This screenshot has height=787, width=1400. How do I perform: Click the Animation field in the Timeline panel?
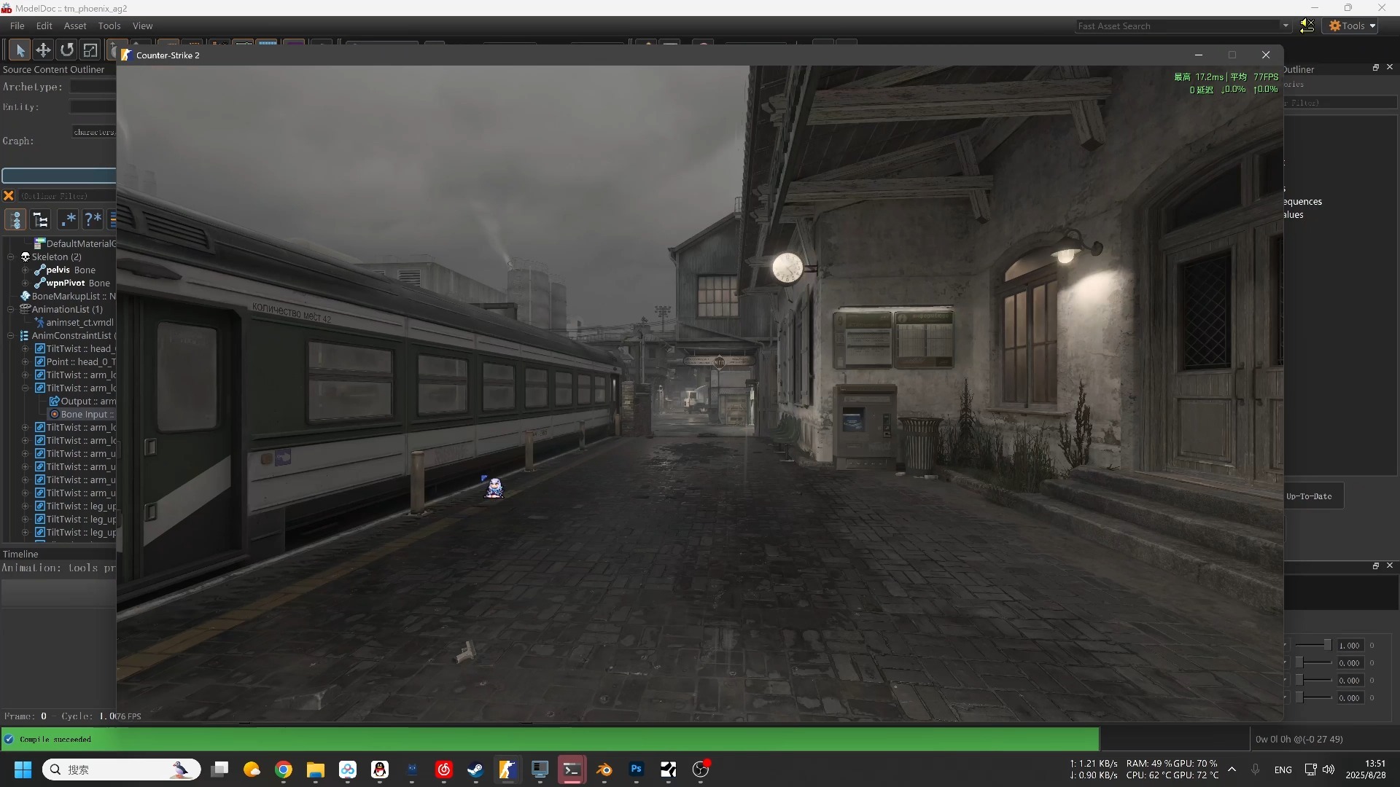click(x=58, y=568)
